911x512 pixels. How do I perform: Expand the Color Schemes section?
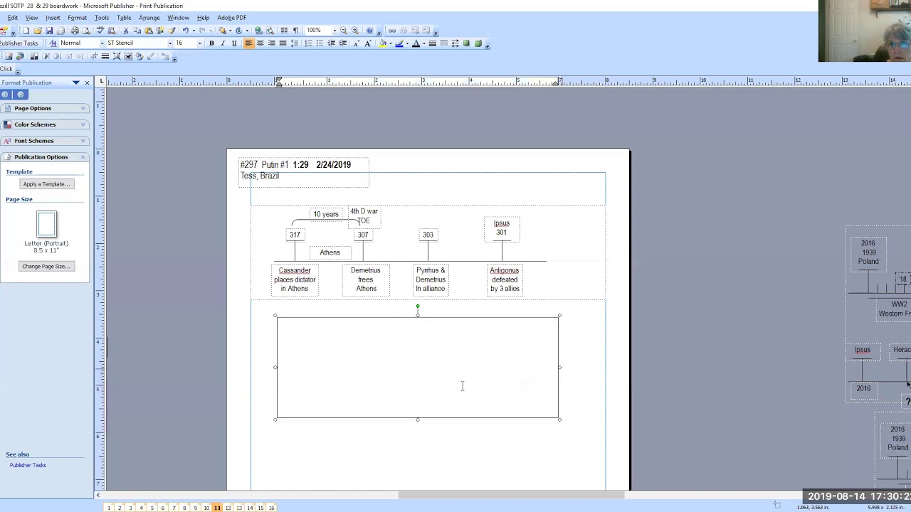[44, 124]
